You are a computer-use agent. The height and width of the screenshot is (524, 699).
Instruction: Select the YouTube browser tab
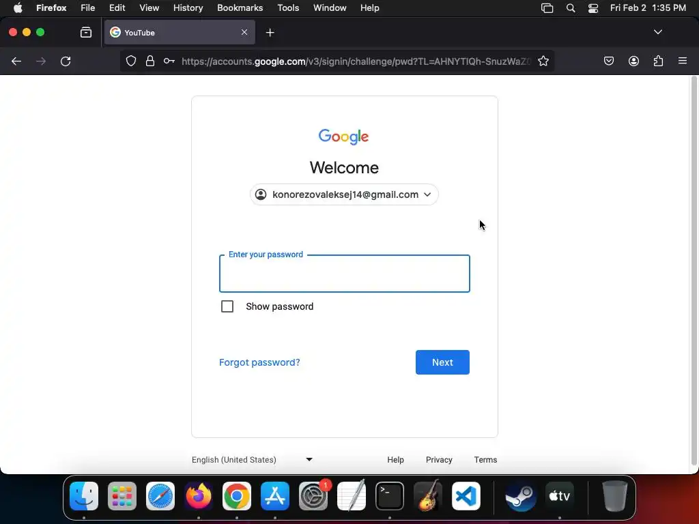(x=180, y=32)
